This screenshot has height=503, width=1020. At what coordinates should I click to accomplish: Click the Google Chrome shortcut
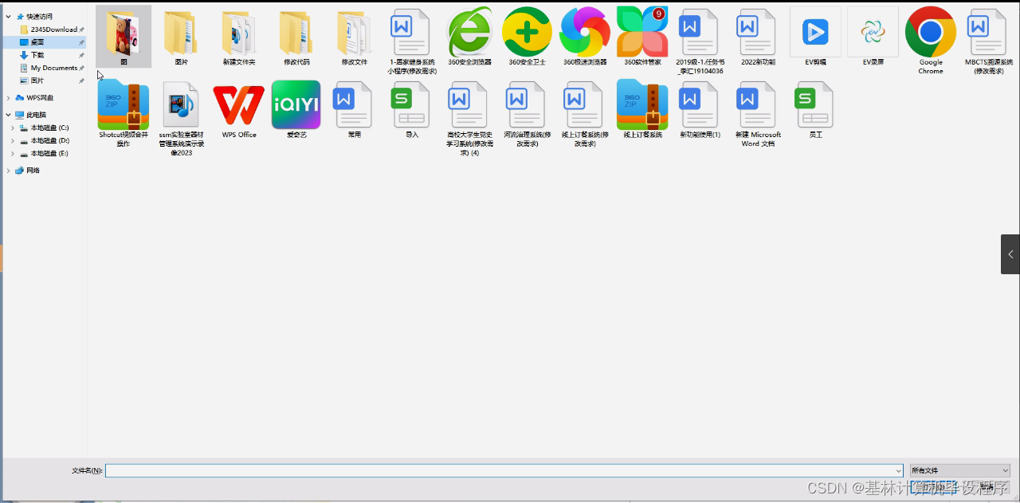coord(931,40)
